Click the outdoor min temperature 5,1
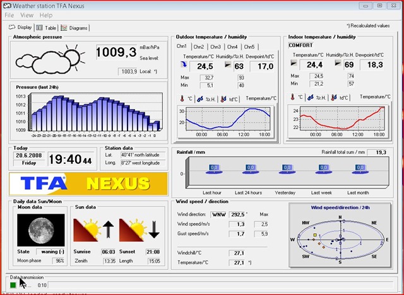The height and width of the screenshot is (295, 404). pos(207,85)
